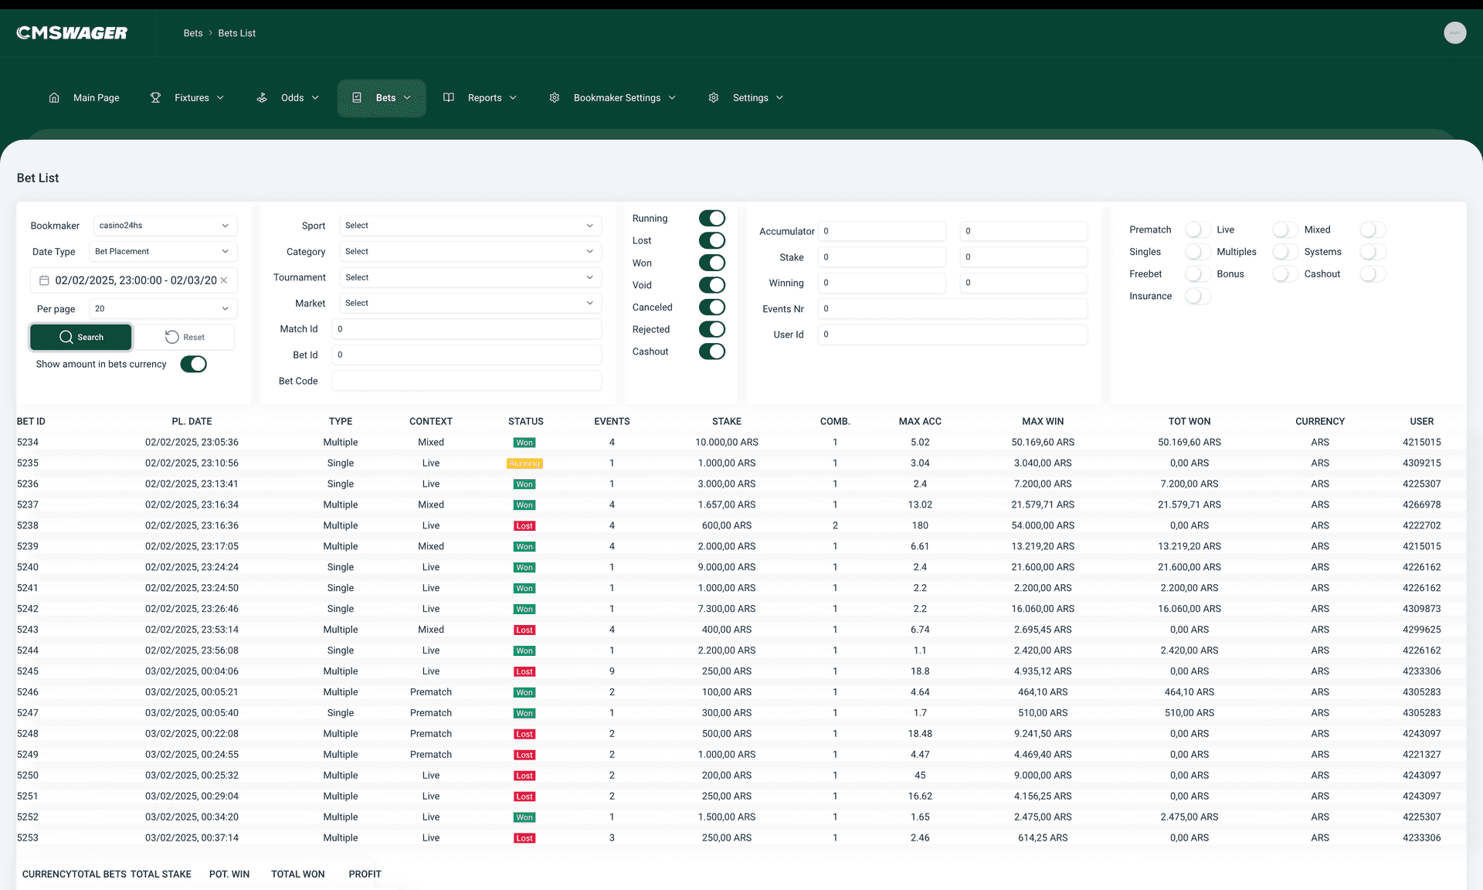
Task: Enable the Singles filter switch
Action: (1198, 252)
